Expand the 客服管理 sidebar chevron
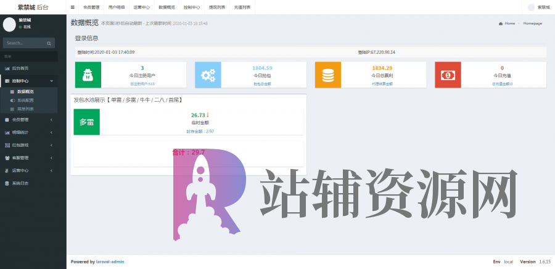This screenshot has width=555, height=269. tap(52, 158)
